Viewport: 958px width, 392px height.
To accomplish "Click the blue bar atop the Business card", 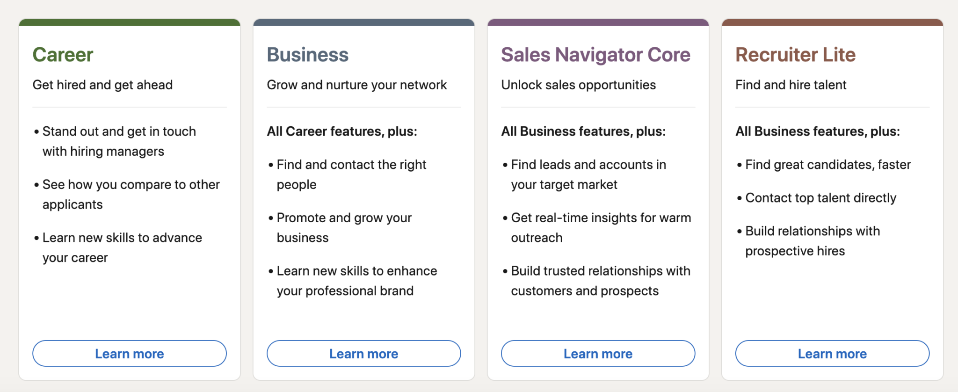I will tap(363, 21).
